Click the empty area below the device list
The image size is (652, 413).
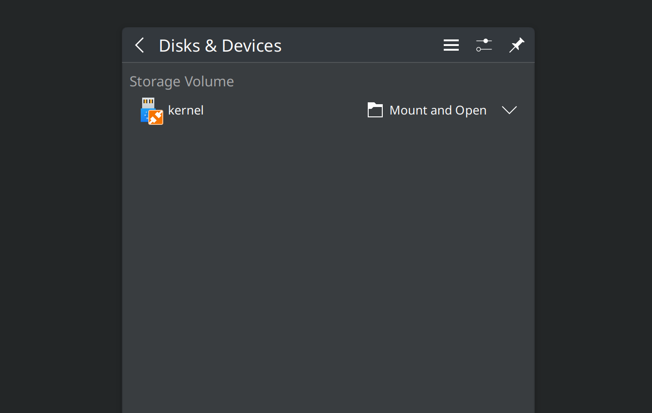328,263
